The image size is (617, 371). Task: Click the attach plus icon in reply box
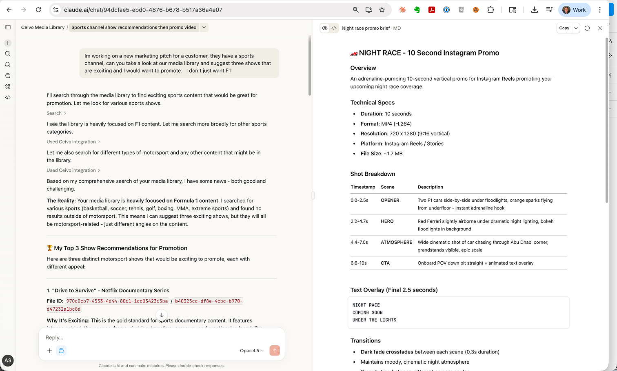49,351
